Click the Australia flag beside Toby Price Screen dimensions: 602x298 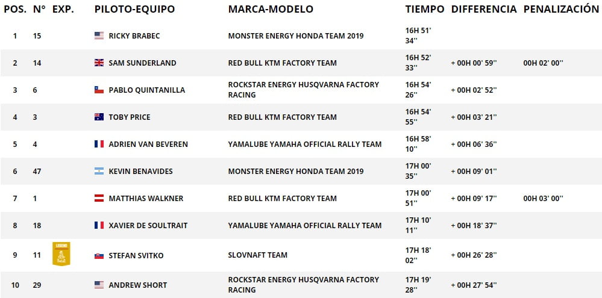point(99,117)
